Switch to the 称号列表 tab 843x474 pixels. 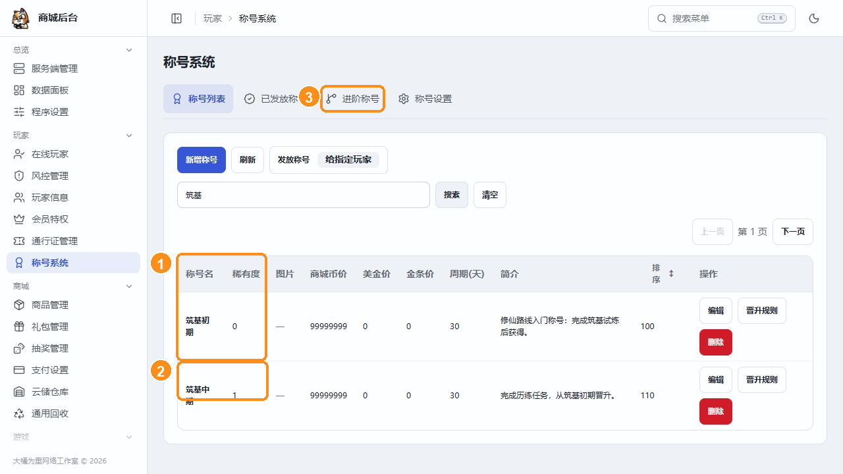(198, 99)
